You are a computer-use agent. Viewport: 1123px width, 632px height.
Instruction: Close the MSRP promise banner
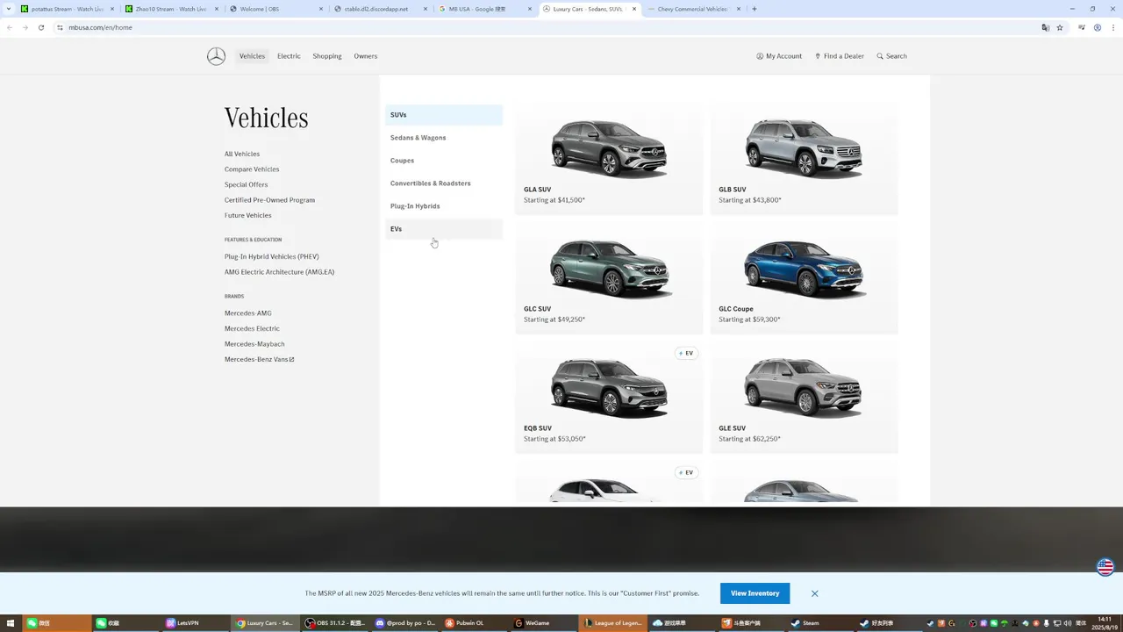[815, 593]
